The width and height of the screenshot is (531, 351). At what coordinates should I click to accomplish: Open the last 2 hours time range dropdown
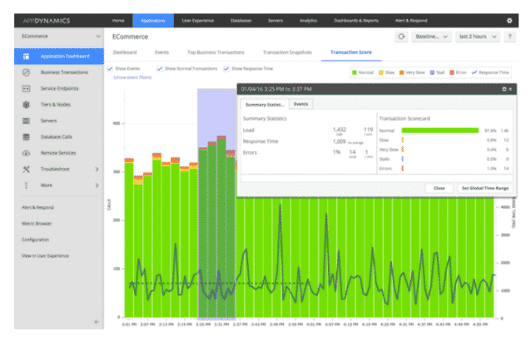[x=478, y=37]
